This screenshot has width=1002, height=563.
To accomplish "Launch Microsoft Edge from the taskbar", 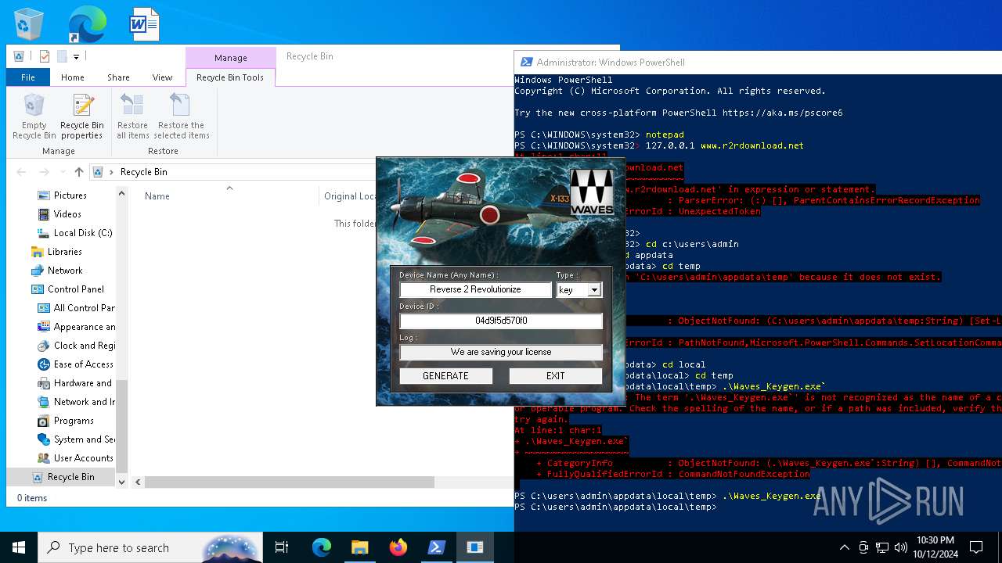I will (x=322, y=547).
